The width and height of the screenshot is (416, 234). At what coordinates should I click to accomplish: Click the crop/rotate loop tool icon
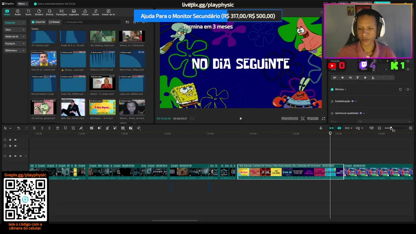click(73, 128)
